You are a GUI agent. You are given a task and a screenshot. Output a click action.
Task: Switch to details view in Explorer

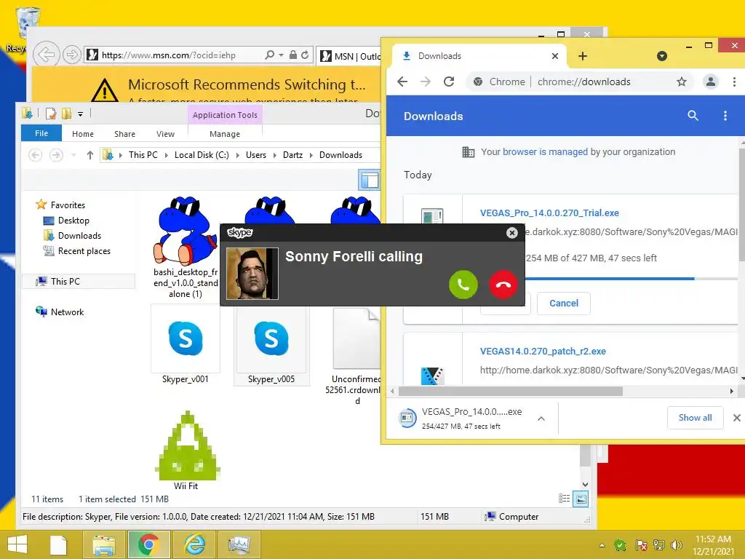564,499
